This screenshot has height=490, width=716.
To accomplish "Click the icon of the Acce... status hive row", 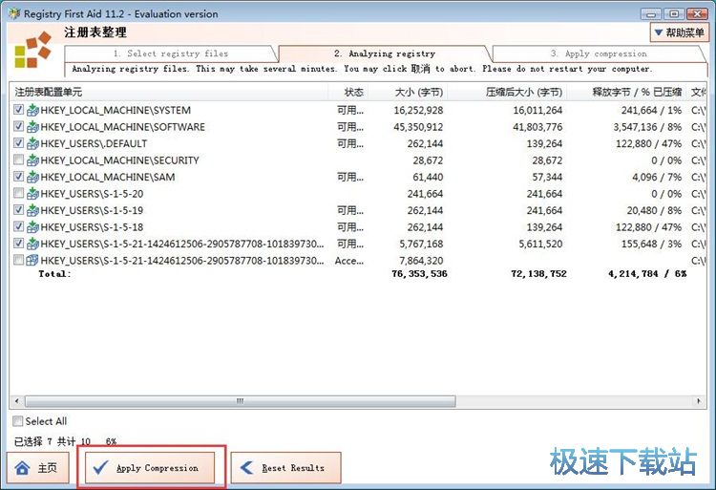I will 32,261.
